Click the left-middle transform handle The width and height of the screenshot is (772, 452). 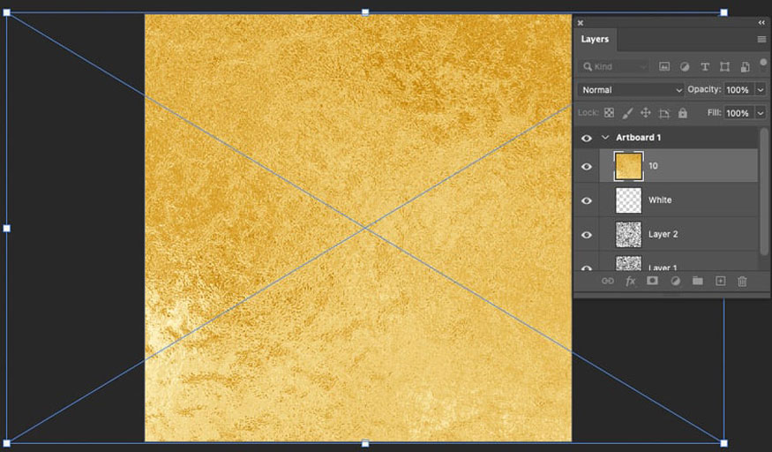pyautogui.click(x=7, y=228)
